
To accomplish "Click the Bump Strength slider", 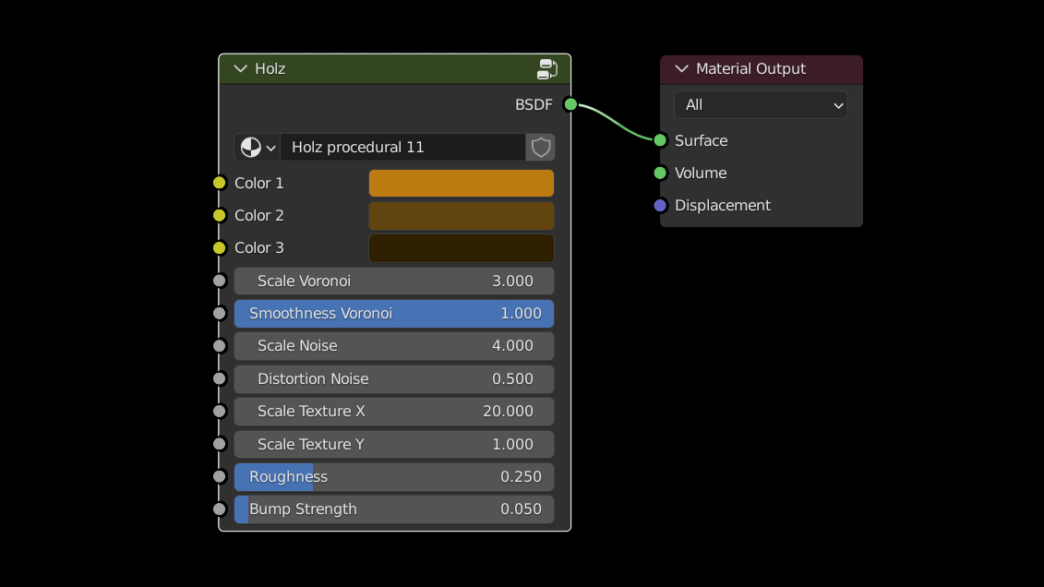I will (394, 509).
